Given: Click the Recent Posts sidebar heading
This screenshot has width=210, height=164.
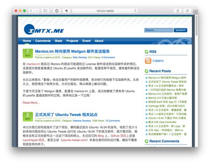Looking at the screenshot, I should point(160,71).
